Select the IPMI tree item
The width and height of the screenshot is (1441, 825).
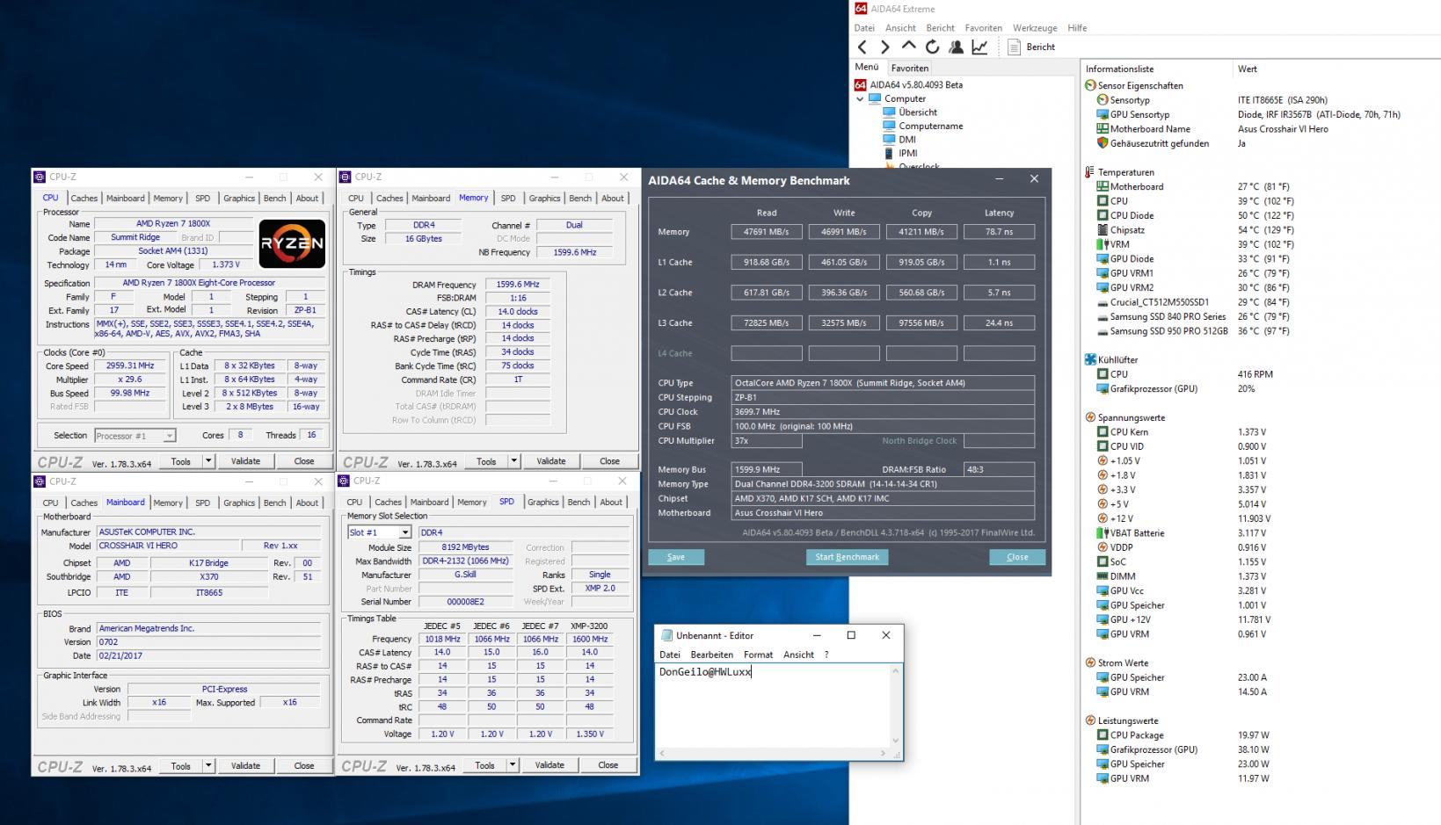[x=907, y=153]
